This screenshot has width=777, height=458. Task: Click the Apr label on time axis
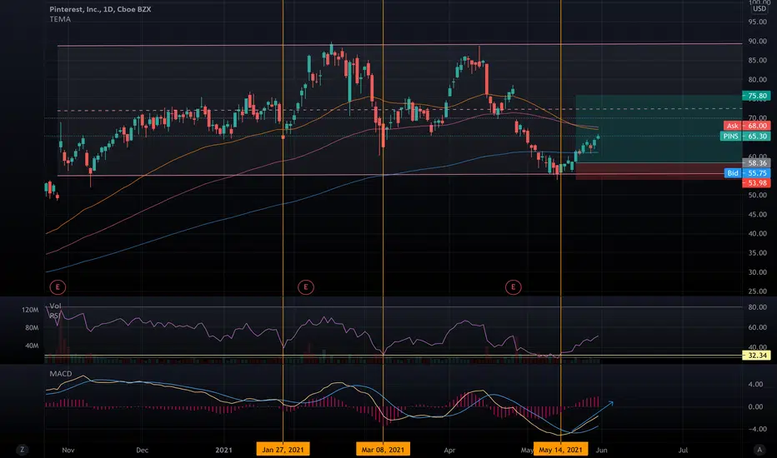click(449, 450)
